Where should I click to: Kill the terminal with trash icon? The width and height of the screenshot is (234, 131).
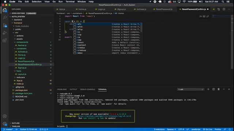coord(219,89)
